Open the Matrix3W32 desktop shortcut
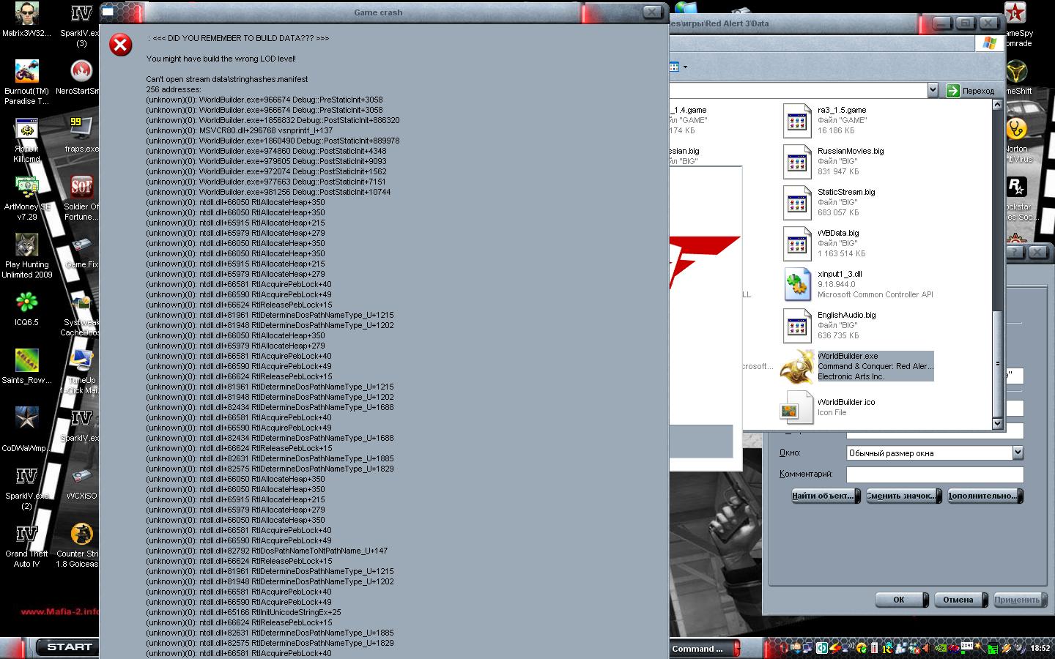This screenshot has width=1055, height=659. 26,18
